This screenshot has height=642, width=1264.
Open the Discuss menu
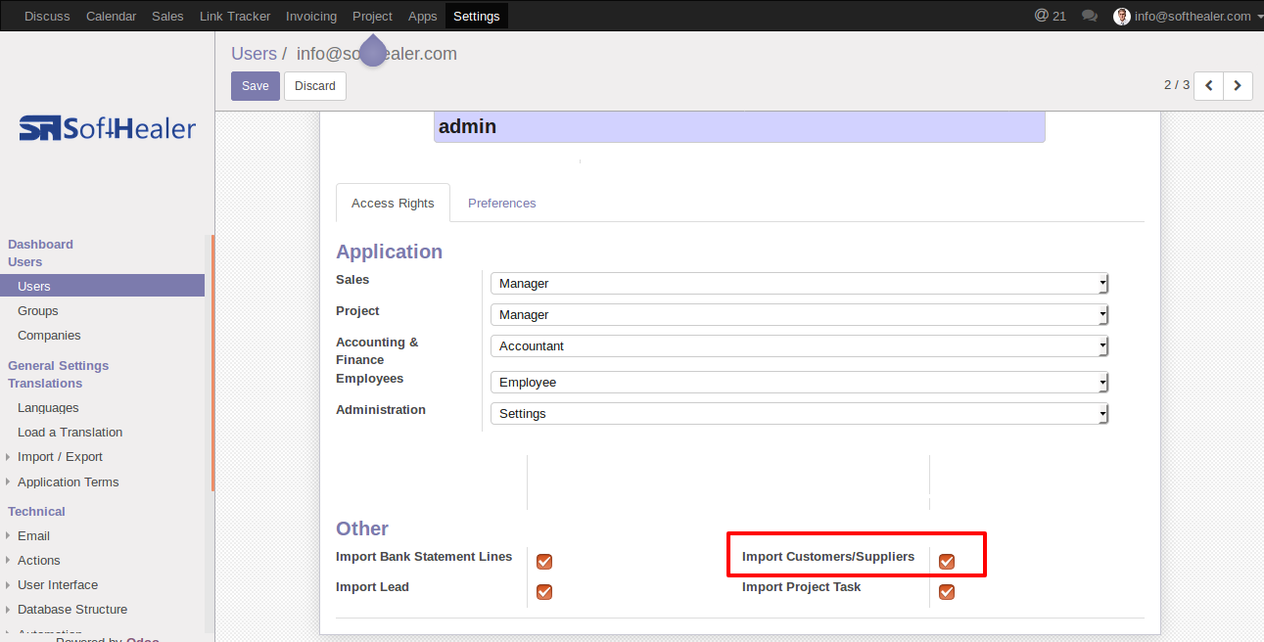[x=47, y=16]
